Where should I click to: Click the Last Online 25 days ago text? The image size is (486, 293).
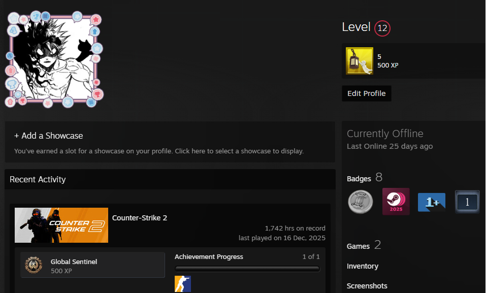pyautogui.click(x=390, y=146)
